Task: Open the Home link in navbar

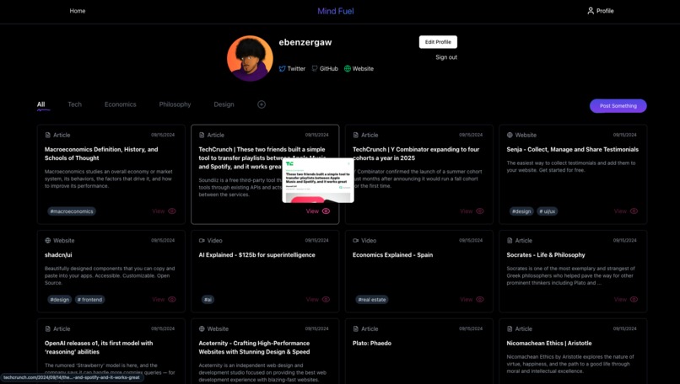Action: pos(77,11)
